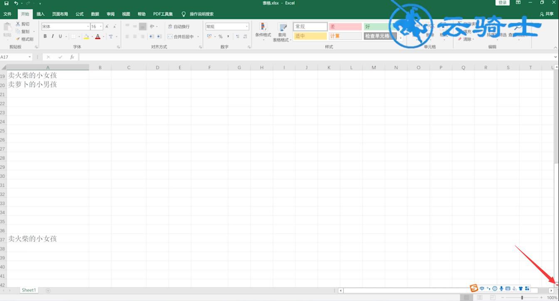Open Format as Table (套用表格格式)
559x301 pixels.
(x=282, y=32)
